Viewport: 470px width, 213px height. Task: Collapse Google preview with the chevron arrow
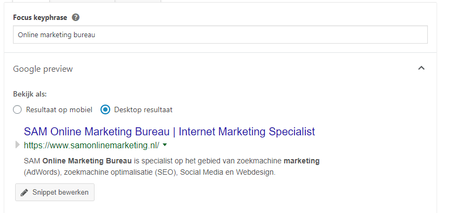point(421,68)
